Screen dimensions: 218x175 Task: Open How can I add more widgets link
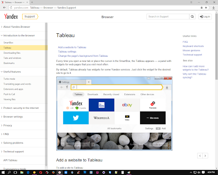click(195, 68)
